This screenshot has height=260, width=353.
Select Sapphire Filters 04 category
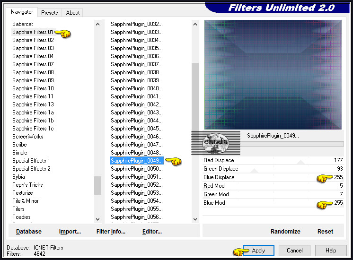[33, 56]
